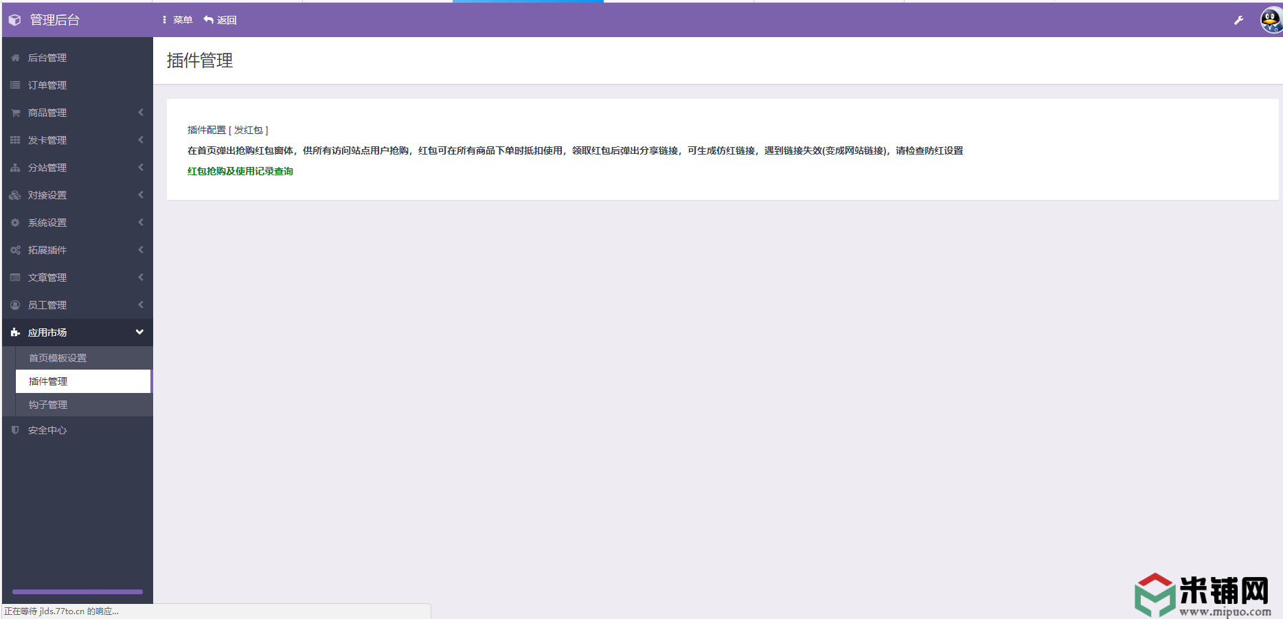Expand the 拓展插件 submenu
This screenshot has width=1283, height=619.
[140, 249]
